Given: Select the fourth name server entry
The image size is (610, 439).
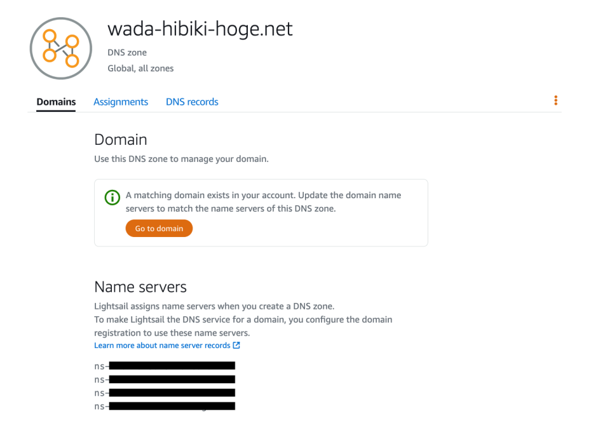Looking at the screenshot, I should (x=164, y=406).
